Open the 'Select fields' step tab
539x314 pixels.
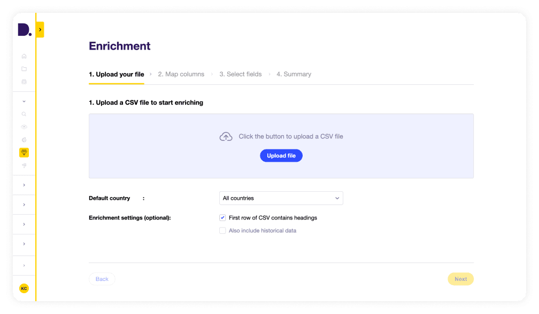[240, 74]
